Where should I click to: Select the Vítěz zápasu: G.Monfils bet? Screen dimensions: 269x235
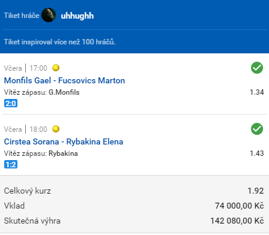click(42, 92)
